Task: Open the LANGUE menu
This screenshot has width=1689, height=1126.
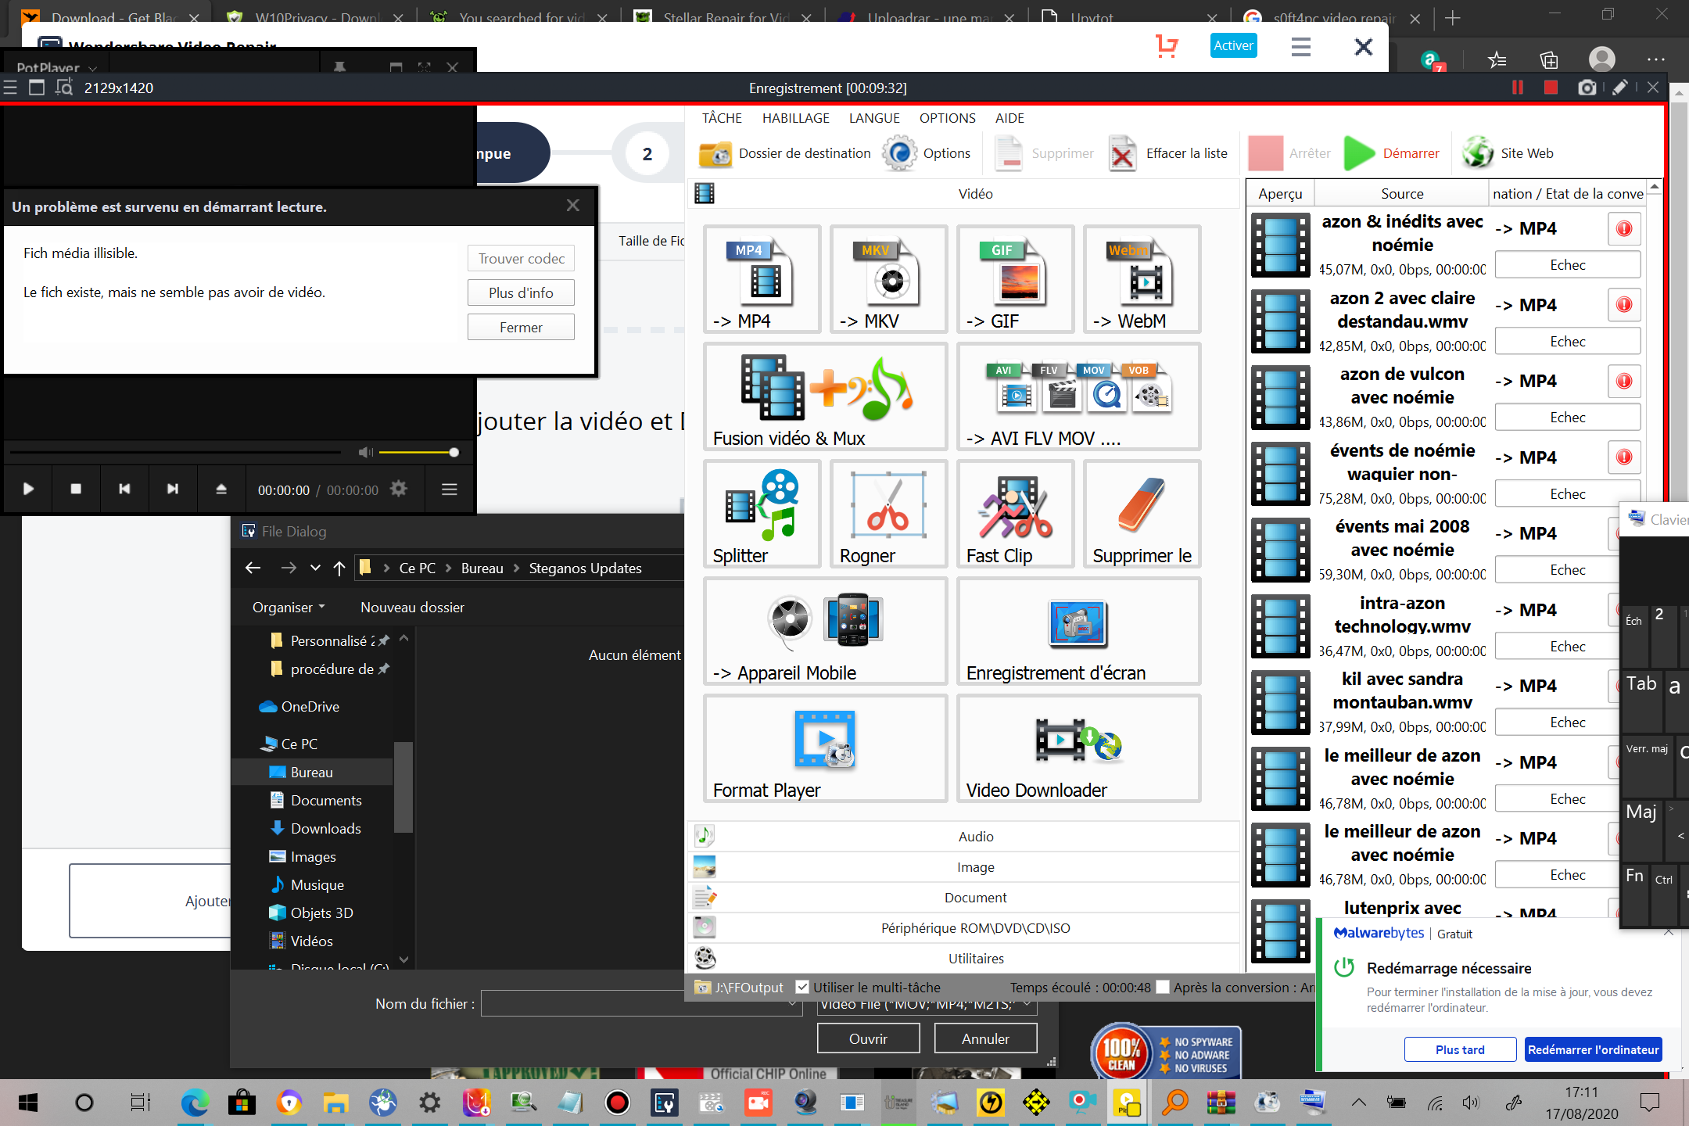Action: tap(874, 118)
